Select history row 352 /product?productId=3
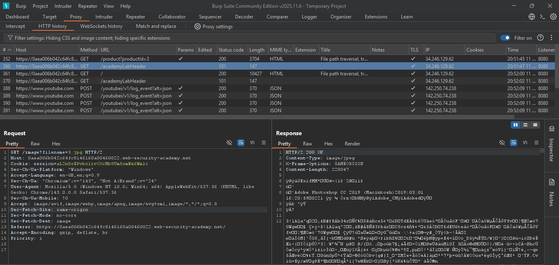559x265 pixels. [277, 59]
